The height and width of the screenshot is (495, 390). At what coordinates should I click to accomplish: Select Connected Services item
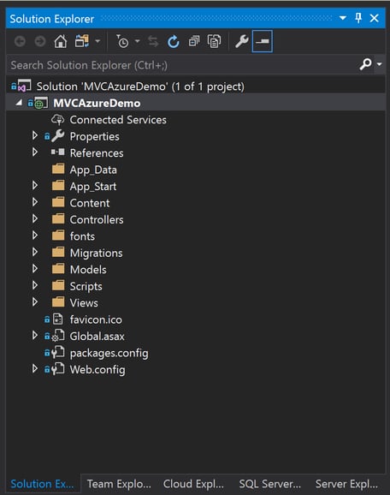pyautogui.click(x=118, y=120)
